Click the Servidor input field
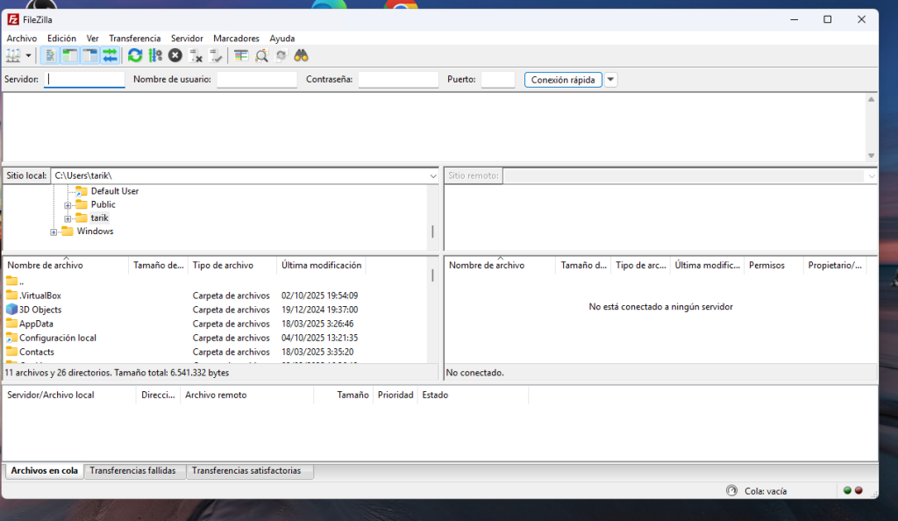 85,80
